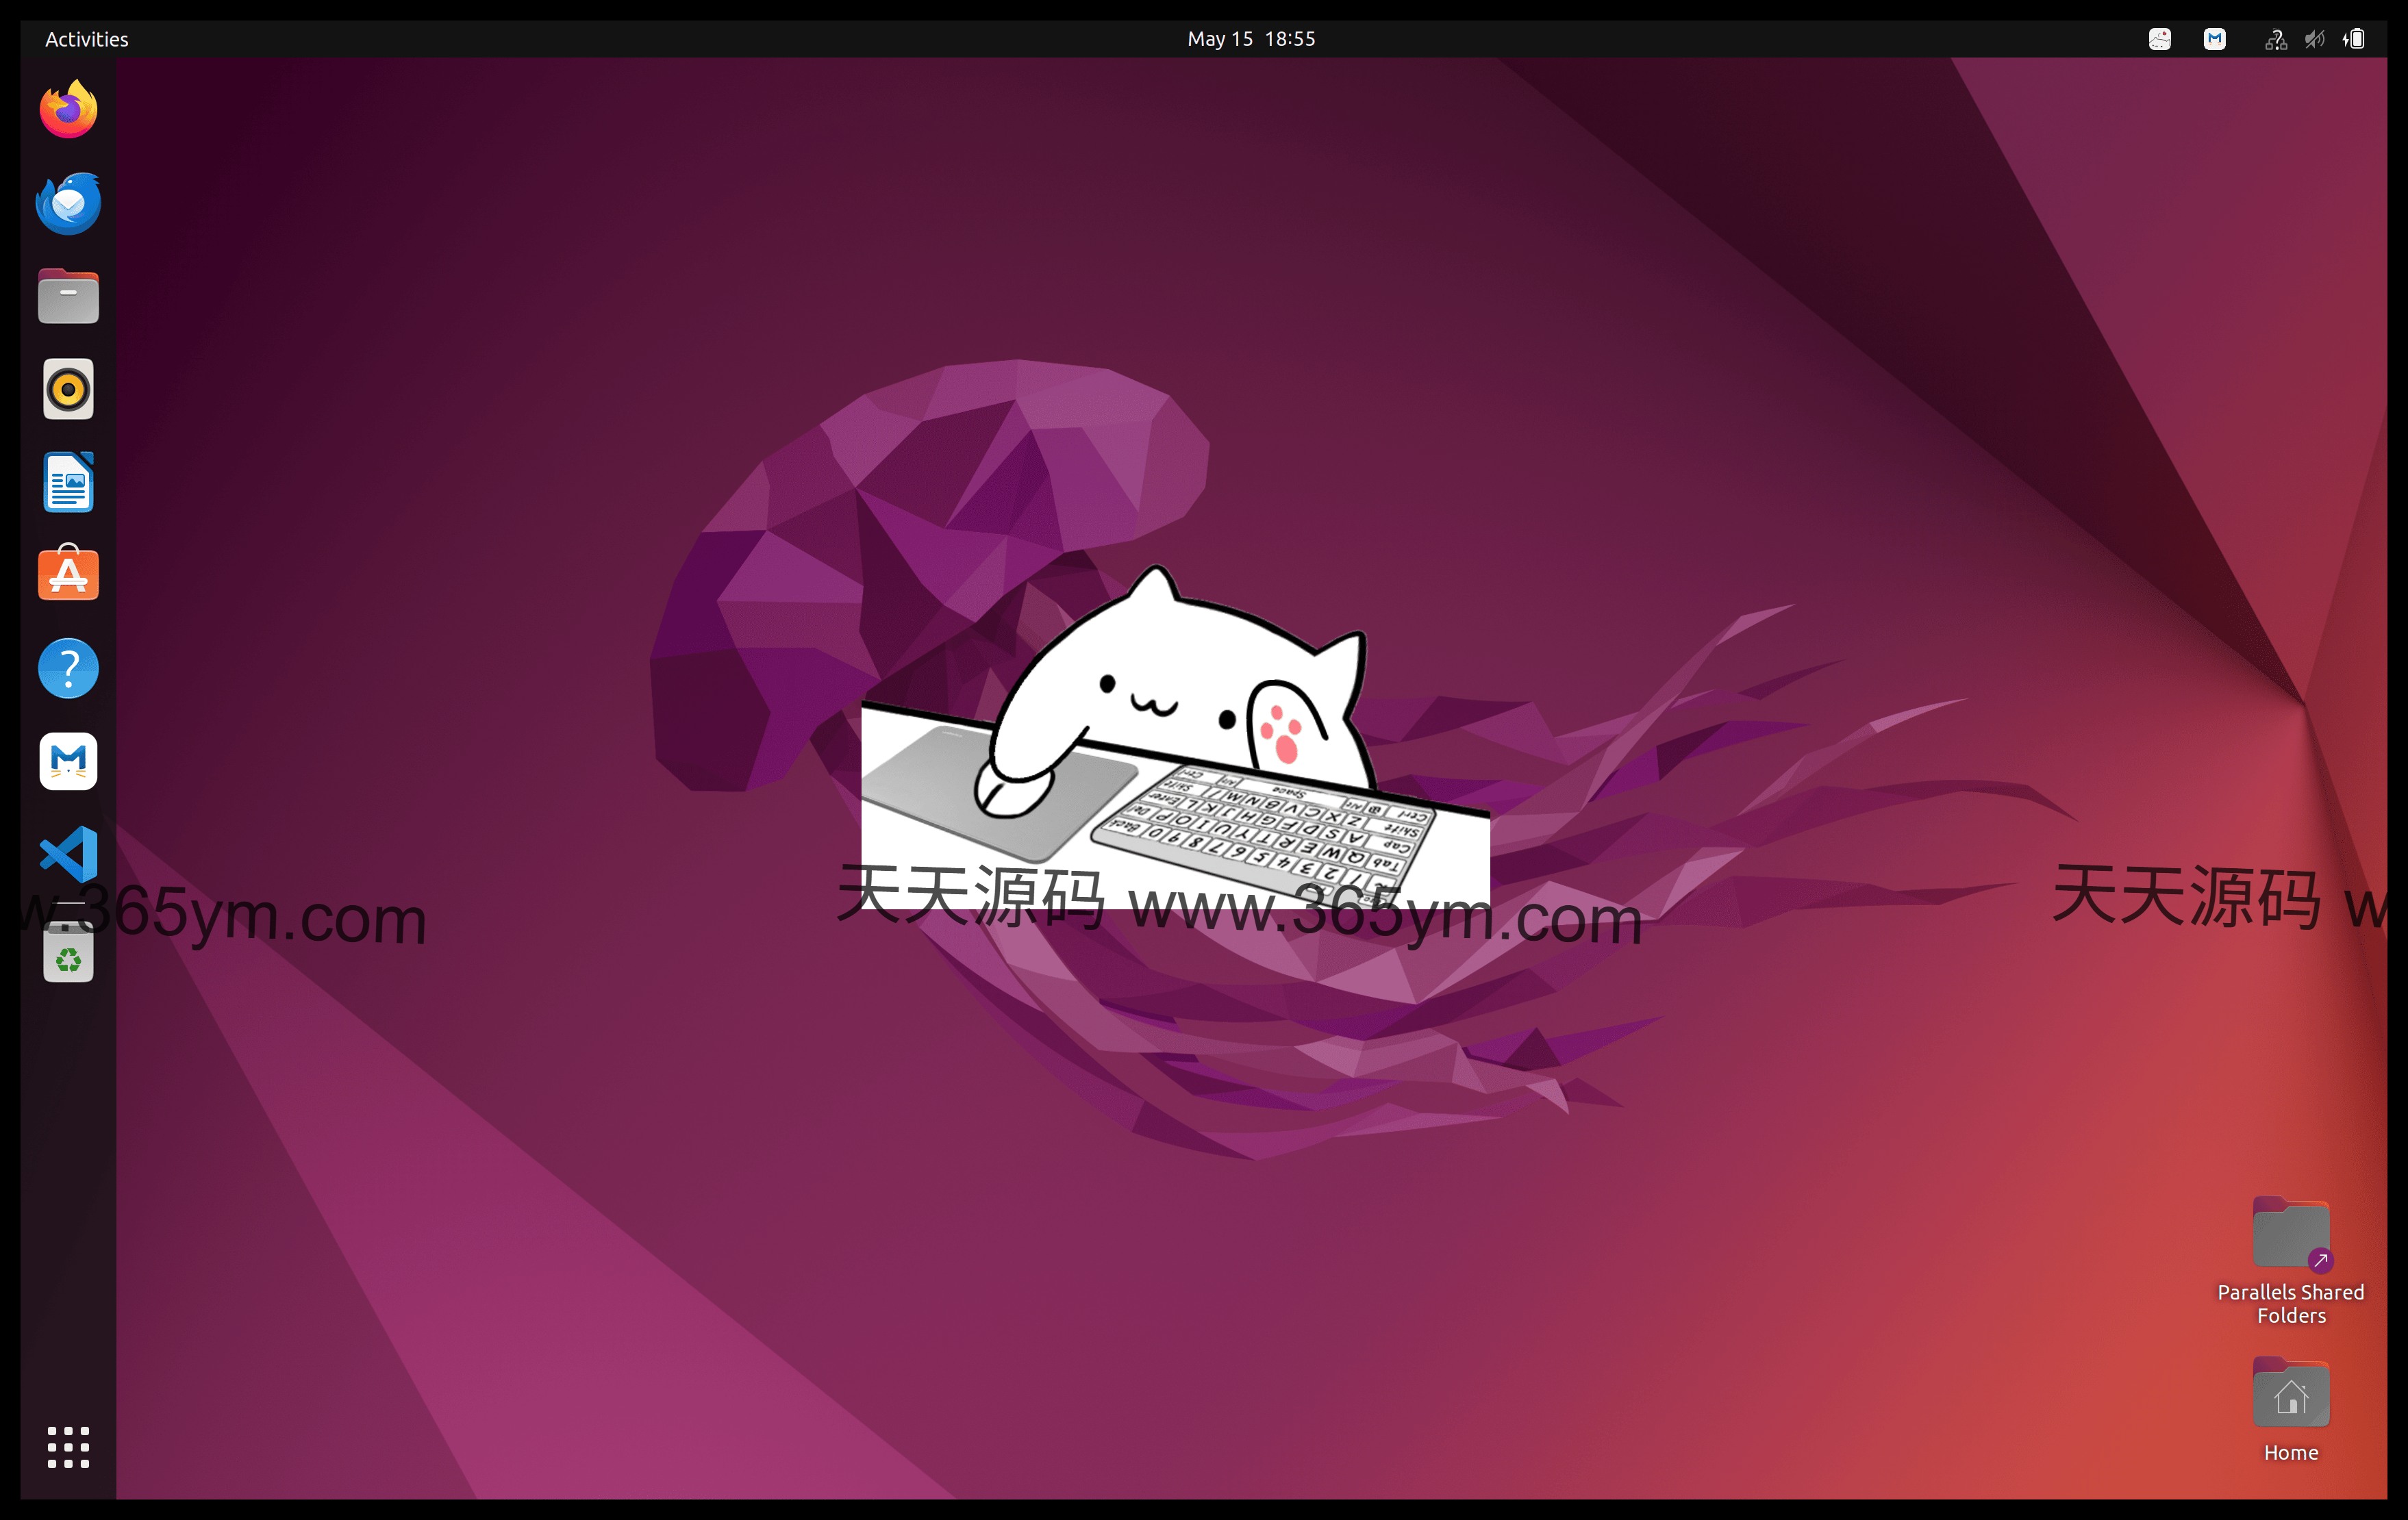
Task: Click the blue M tray indicator
Action: click(2215, 39)
